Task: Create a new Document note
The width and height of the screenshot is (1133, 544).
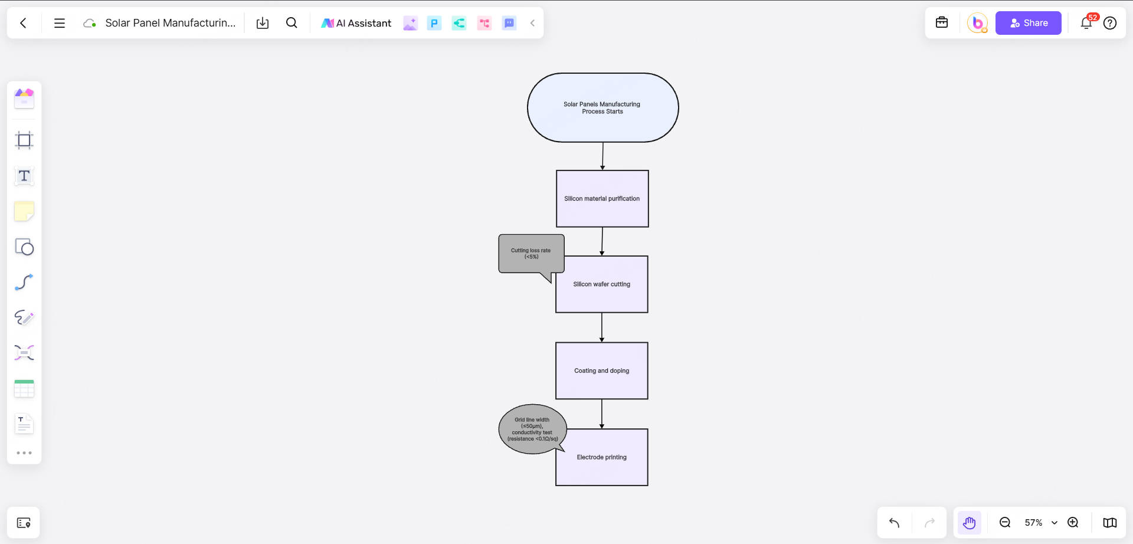Action: click(24, 423)
